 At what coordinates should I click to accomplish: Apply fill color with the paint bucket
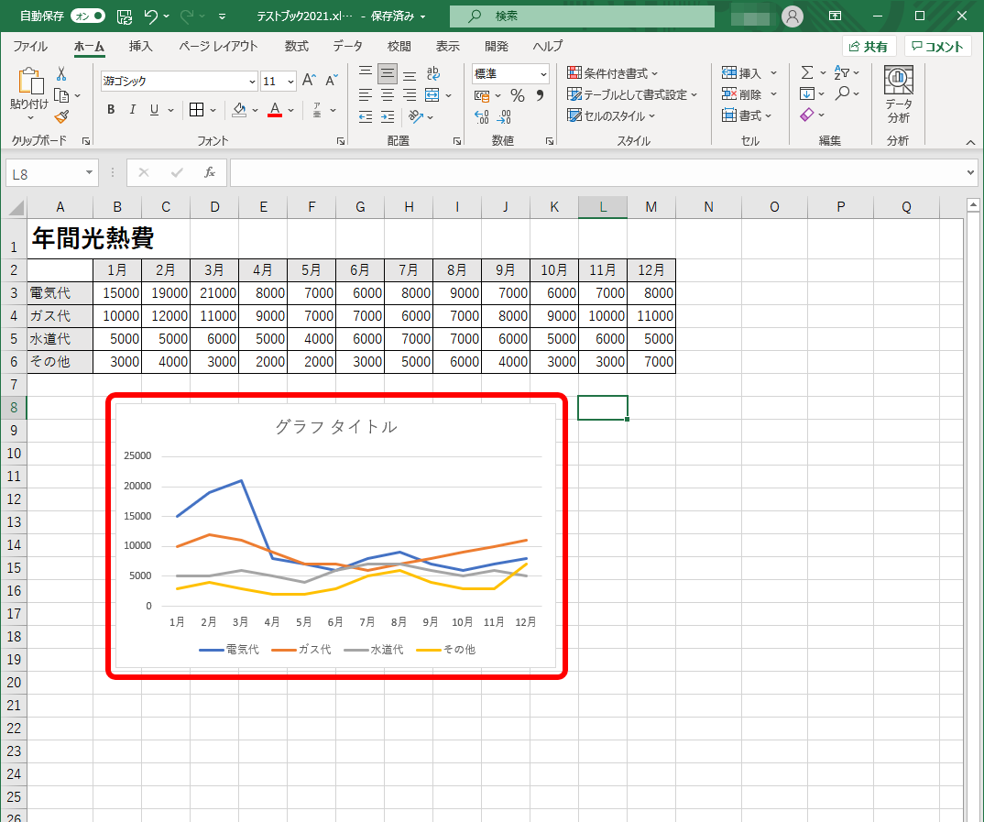[x=239, y=110]
